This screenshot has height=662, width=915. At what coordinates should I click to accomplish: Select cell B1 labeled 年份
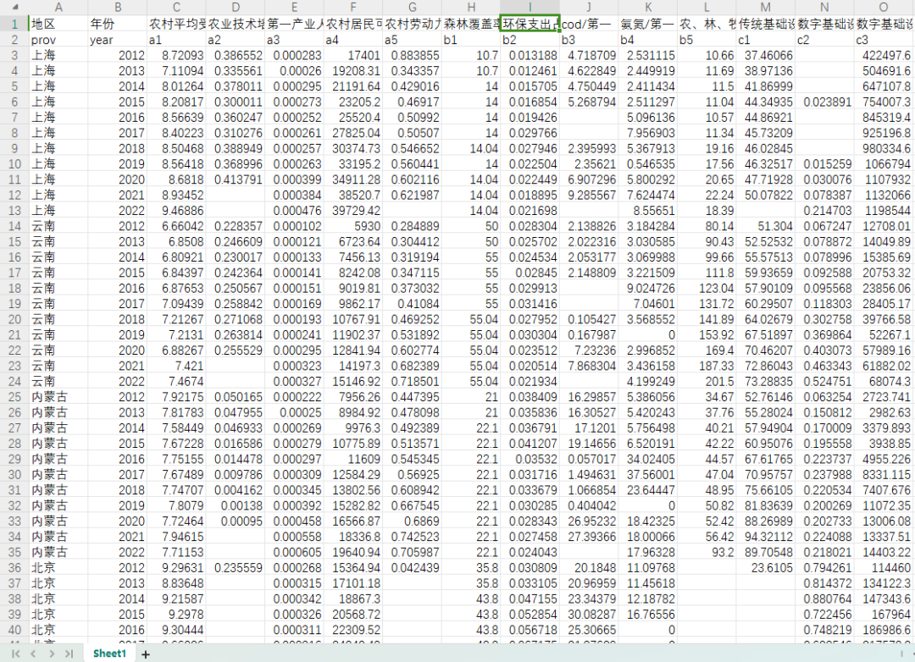[x=117, y=24]
